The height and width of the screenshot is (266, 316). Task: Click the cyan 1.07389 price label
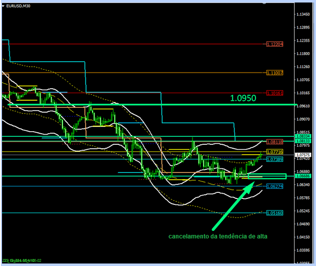(274, 159)
